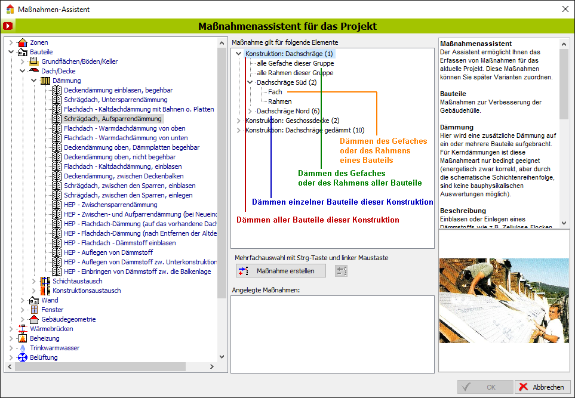The height and width of the screenshot is (398, 575).
Task: Select Flachdach - Kaltdachdämmung mit Bahnen o. Platten
Action: point(139,109)
